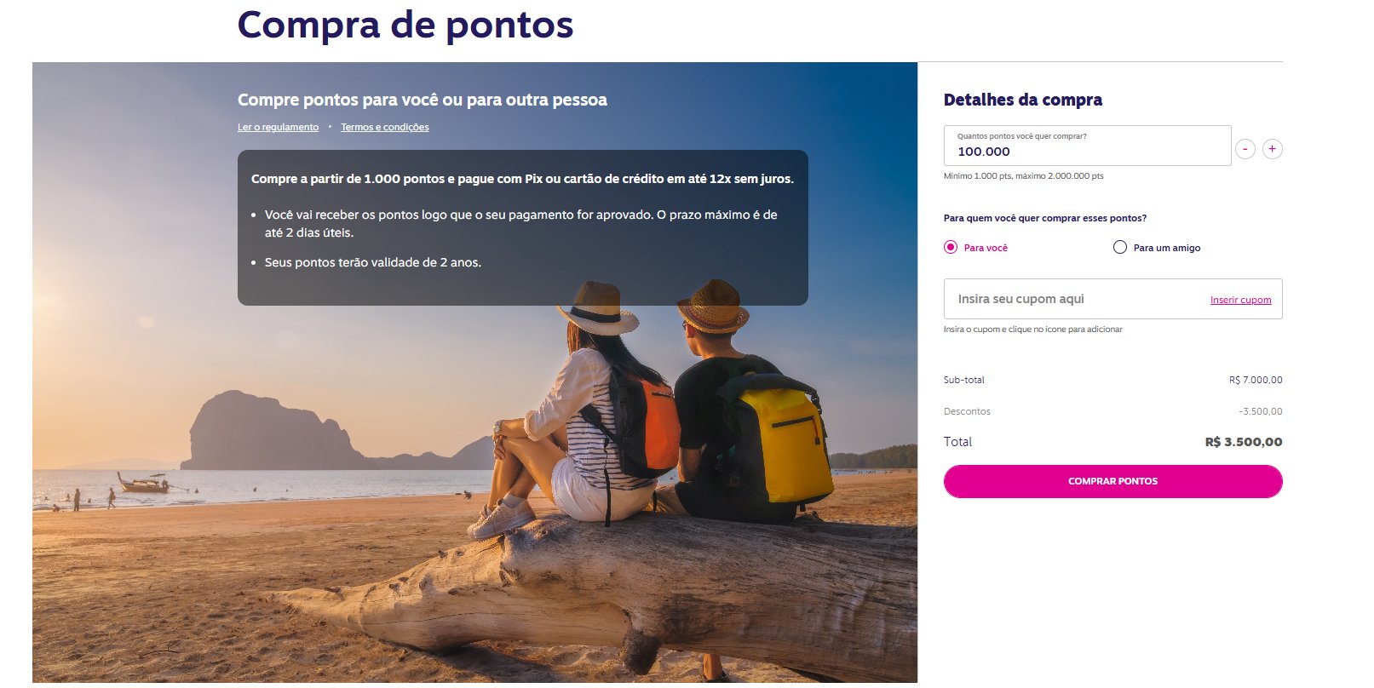The image size is (1374, 688).
Task: Click the "Detalhes da compra" heading
Action: coord(1022,100)
